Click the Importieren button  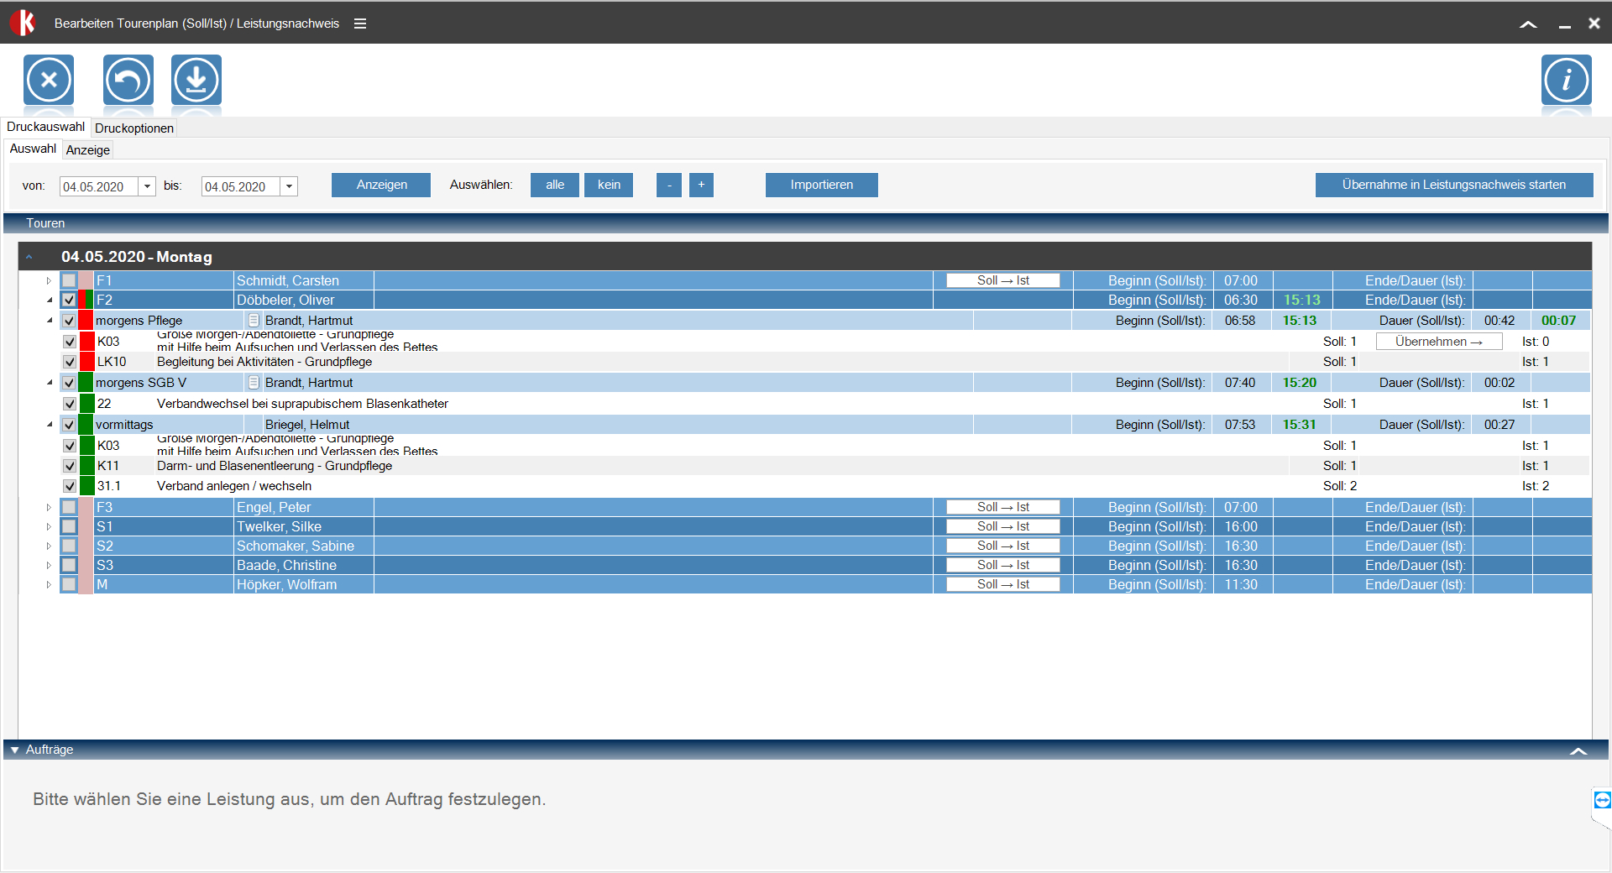coord(822,185)
